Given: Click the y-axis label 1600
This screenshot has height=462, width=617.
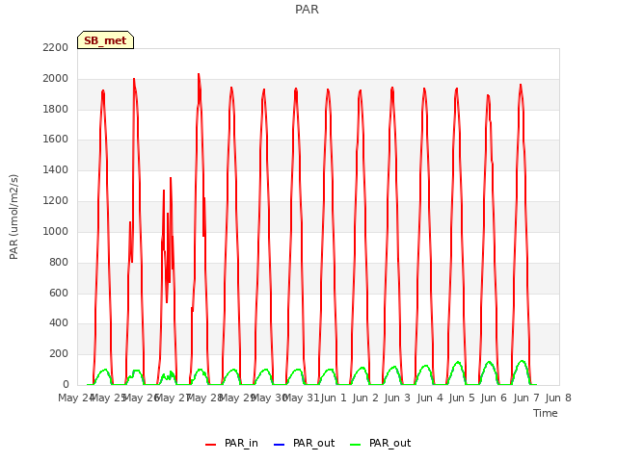Looking at the screenshot, I should point(56,139).
